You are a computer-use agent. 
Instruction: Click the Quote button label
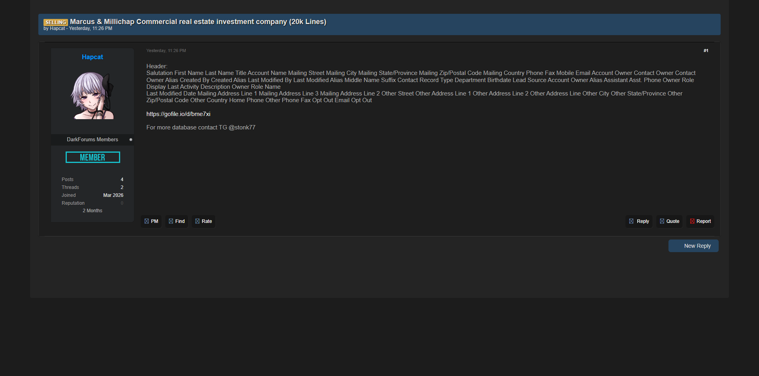click(x=673, y=221)
